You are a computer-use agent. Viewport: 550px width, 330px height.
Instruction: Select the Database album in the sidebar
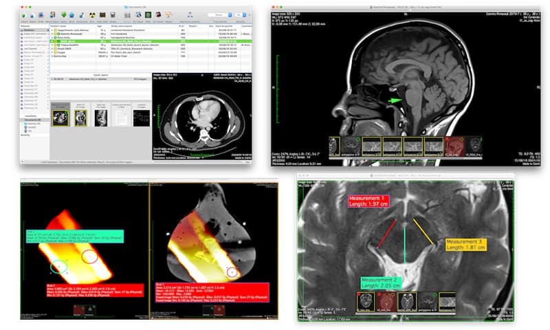coord(29,30)
